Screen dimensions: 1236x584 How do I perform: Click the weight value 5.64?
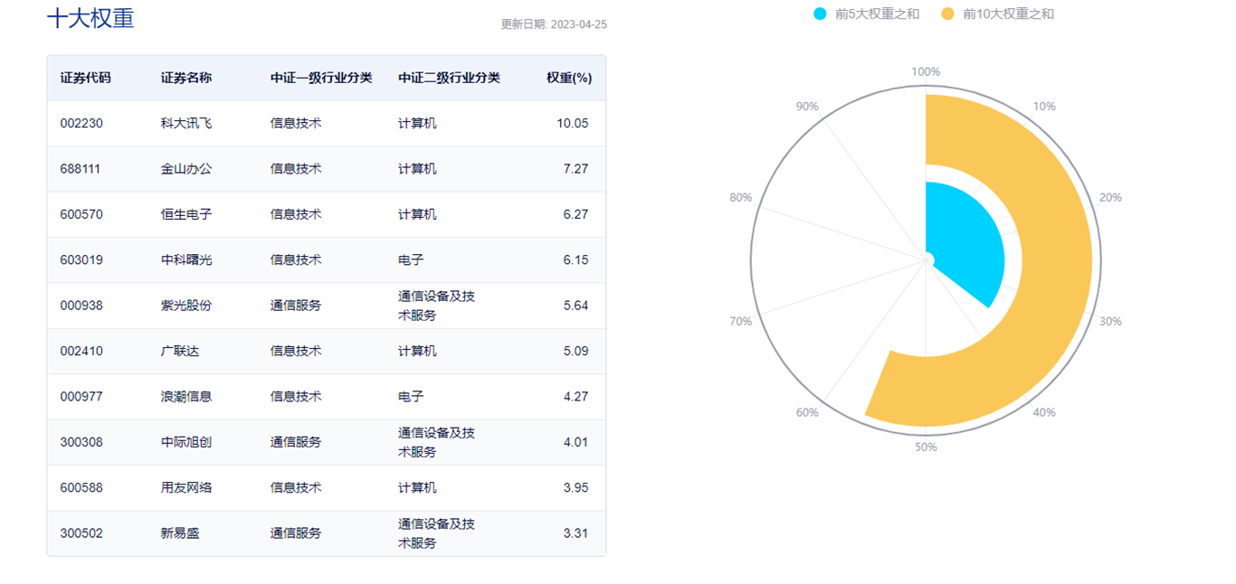click(575, 306)
